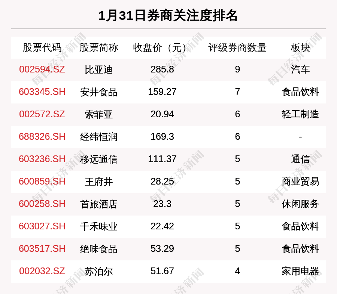Select stock name 苏泊尔
The height and width of the screenshot is (294, 337).
[98, 272]
